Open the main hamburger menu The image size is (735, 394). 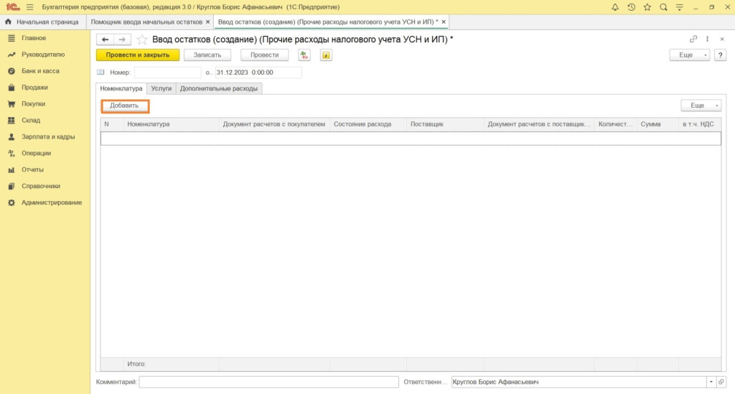(29, 7)
